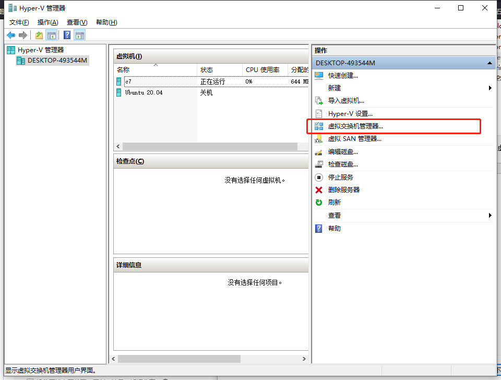The width and height of the screenshot is (501, 380).
Task: Toggle the Action pane toolbar icon
Action: (80, 35)
